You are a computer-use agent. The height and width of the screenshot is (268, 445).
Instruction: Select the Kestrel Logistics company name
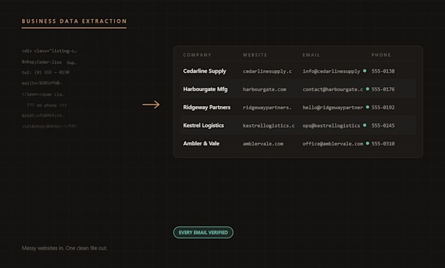click(x=204, y=125)
